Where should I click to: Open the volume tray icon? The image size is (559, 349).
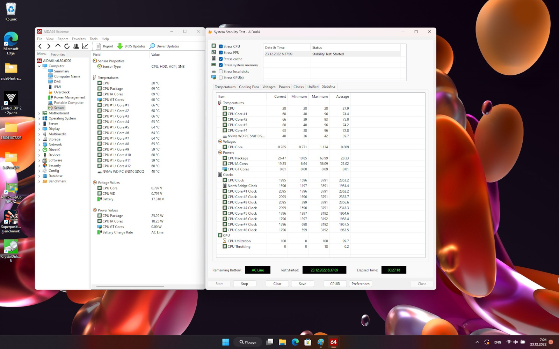(516, 342)
